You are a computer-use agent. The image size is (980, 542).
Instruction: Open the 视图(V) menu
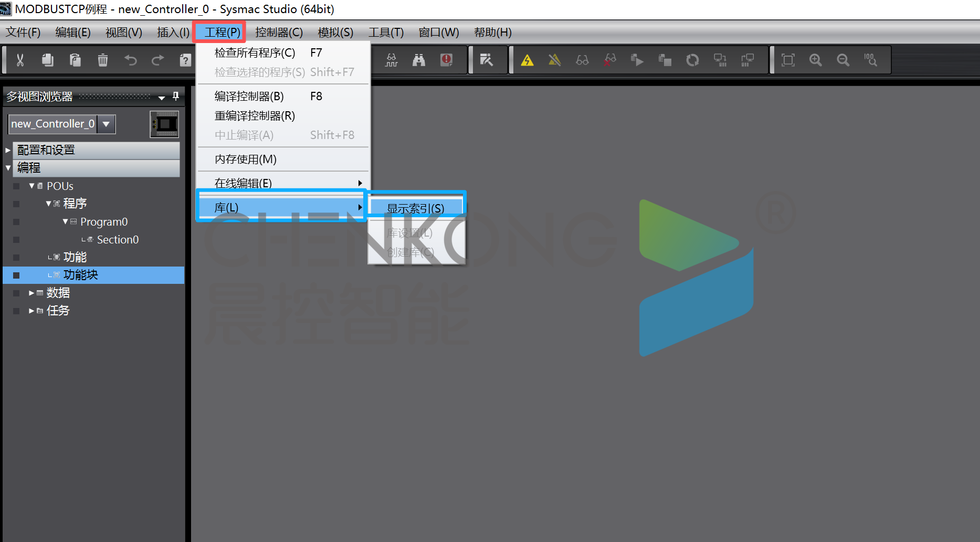click(x=124, y=33)
